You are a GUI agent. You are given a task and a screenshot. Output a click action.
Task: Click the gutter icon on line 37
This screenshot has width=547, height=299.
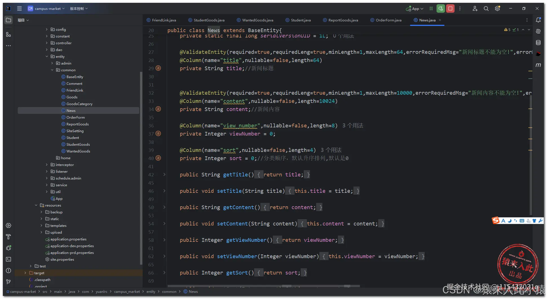[158, 134]
